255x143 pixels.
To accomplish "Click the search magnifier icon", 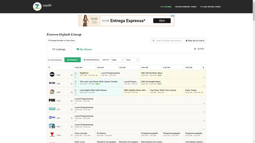I will [153, 41].
